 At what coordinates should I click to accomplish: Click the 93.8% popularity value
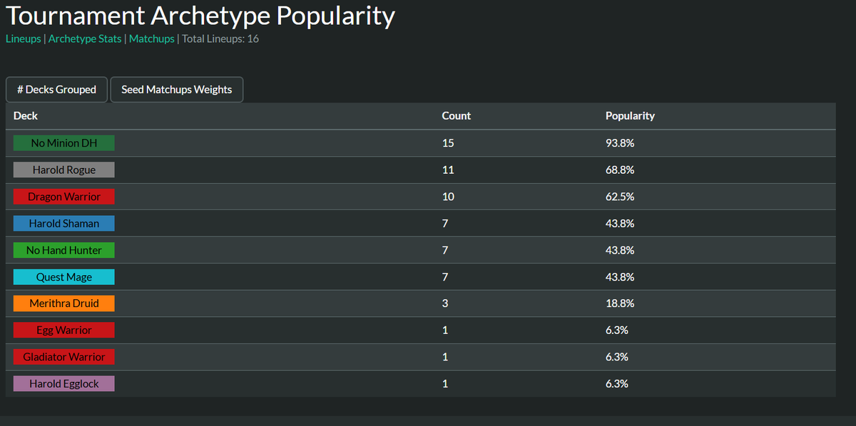point(620,143)
